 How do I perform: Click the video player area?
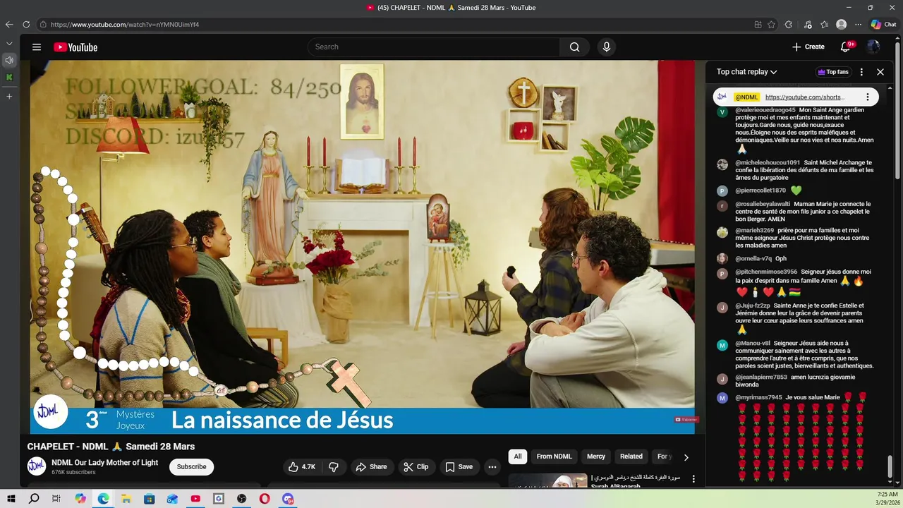pos(362,247)
